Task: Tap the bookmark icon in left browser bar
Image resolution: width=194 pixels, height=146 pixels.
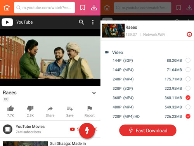Action: (x=83, y=8)
